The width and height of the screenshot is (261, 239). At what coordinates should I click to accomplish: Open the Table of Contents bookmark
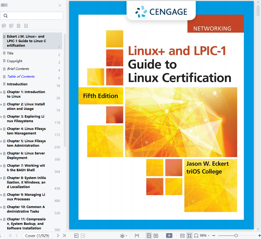(x=21, y=77)
